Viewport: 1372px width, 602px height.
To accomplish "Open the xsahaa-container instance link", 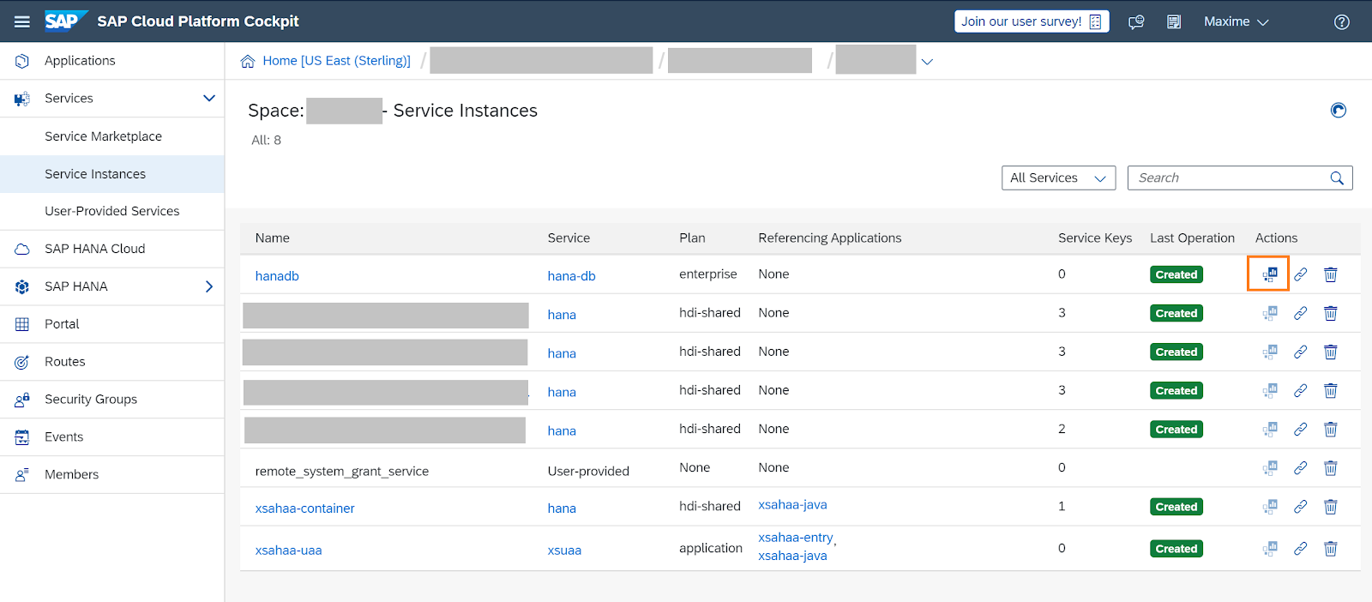I will [x=304, y=509].
